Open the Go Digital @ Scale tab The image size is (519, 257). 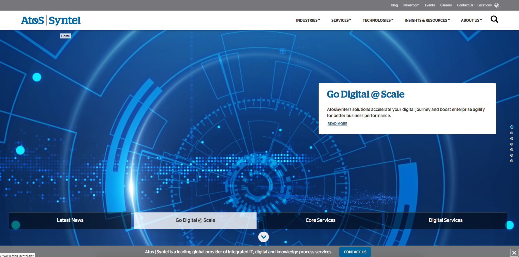[x=195, y=220]
